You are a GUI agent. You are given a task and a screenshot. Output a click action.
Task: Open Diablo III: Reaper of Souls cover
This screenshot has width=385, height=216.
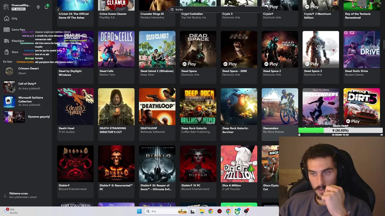tap(157, 164)
